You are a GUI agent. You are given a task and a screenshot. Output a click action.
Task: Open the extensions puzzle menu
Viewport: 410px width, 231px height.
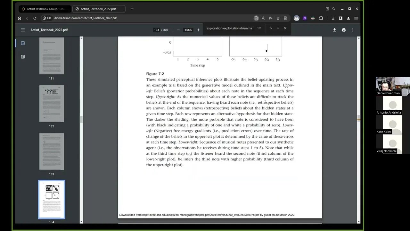(x=321, y=18)
